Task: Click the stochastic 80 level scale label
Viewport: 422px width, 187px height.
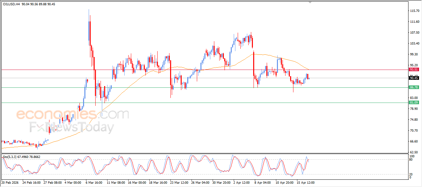Action: pyautogui.click(x=411, y=160)
